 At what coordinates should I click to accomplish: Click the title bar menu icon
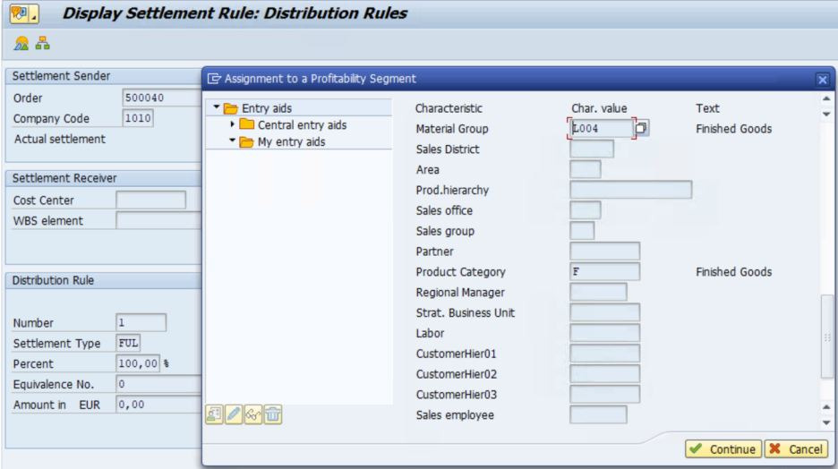point(23,13)
